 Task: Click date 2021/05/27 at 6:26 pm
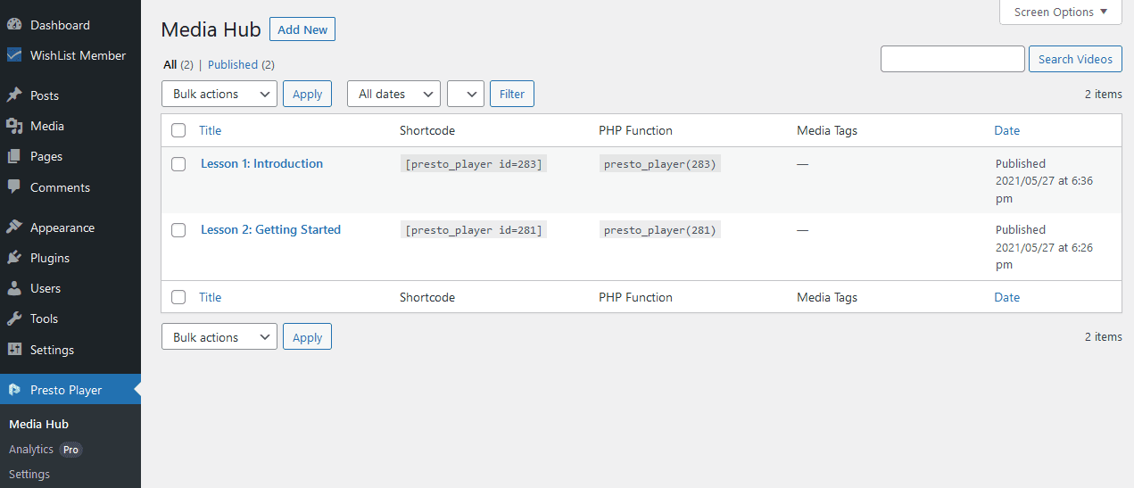pos(1044,256)
